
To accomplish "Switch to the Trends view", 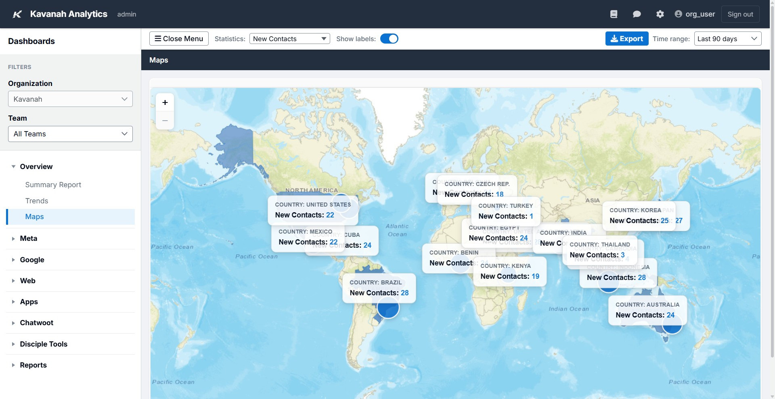I will point(36,201).
